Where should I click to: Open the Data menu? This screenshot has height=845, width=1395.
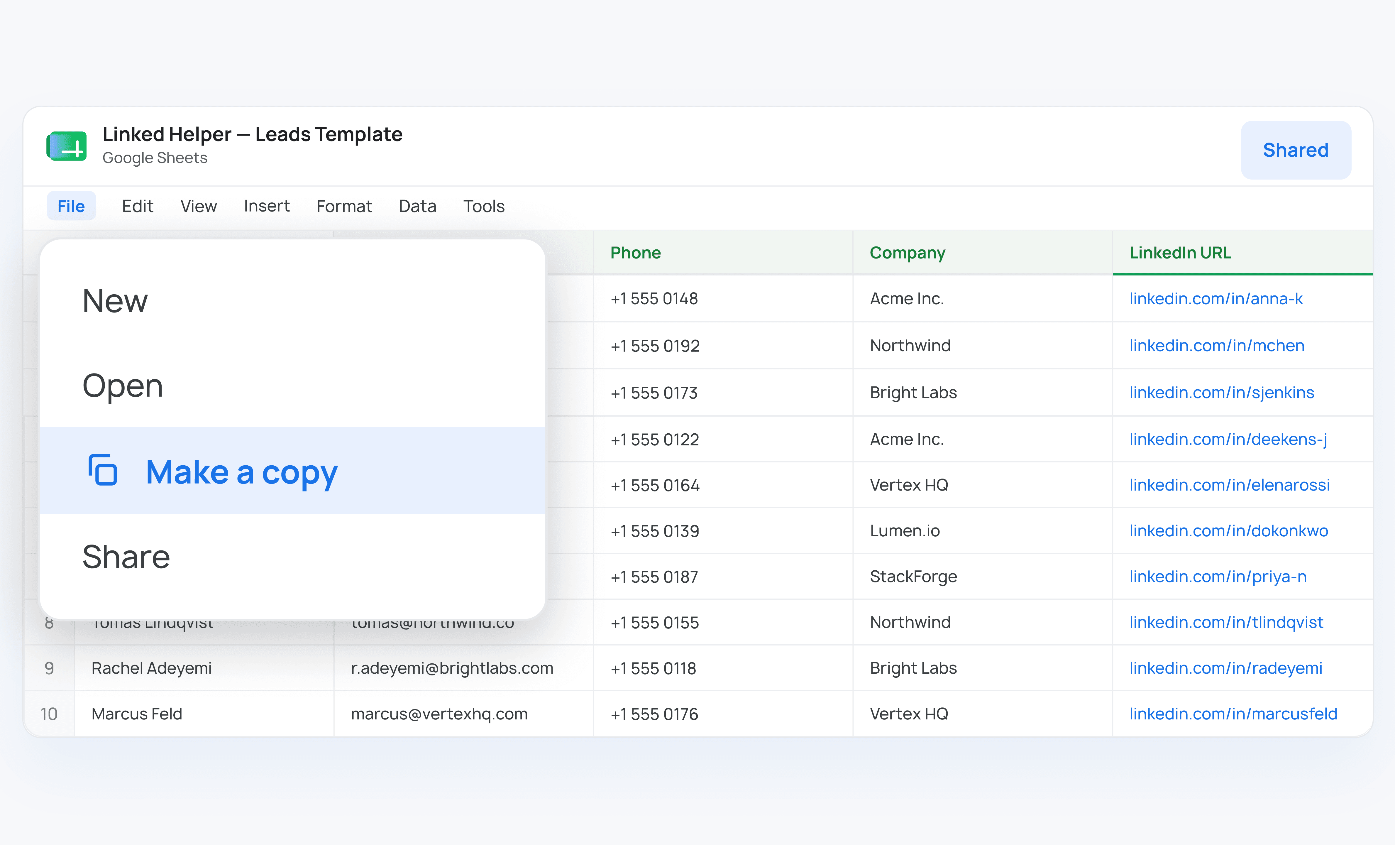418,206
